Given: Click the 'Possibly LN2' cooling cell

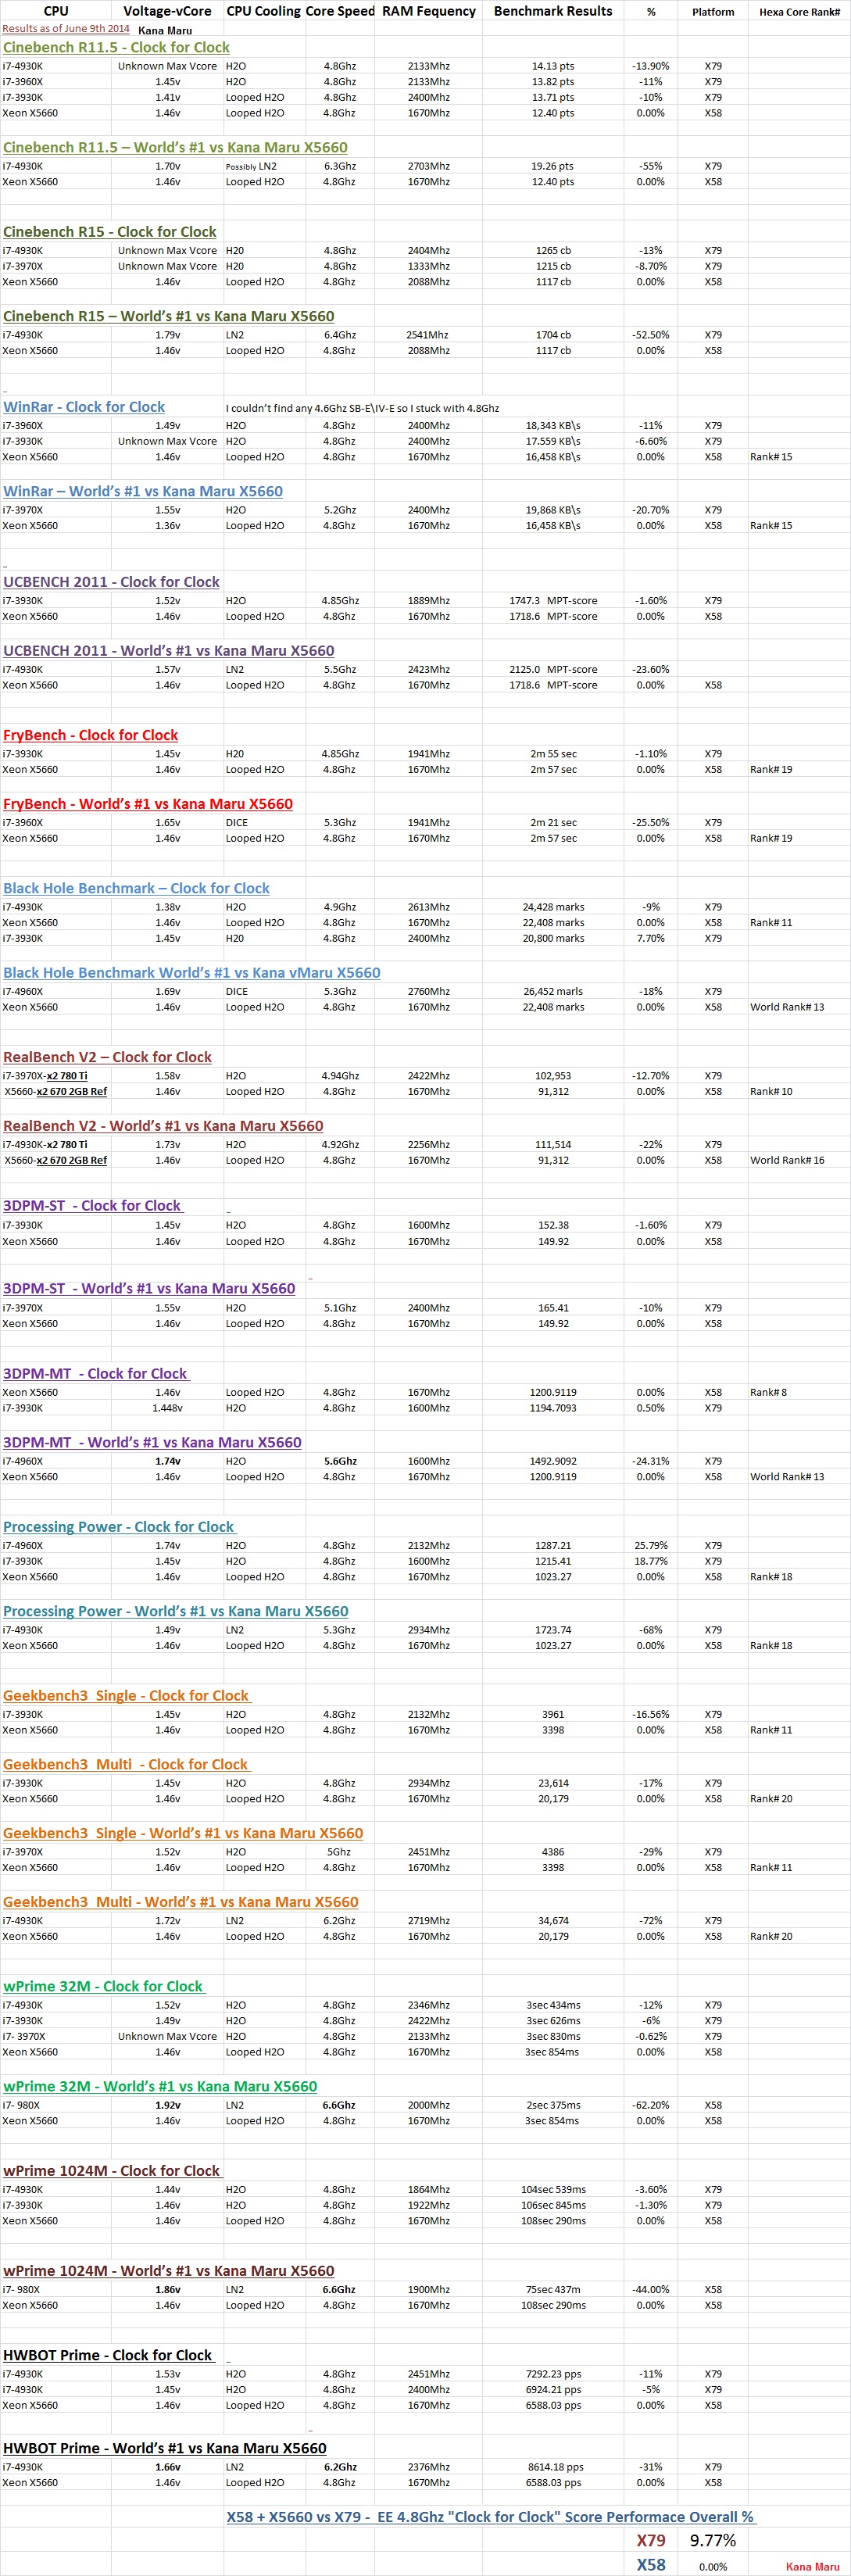Looking at the screenshot, I should pyautogui.click(x=251, y=166).
